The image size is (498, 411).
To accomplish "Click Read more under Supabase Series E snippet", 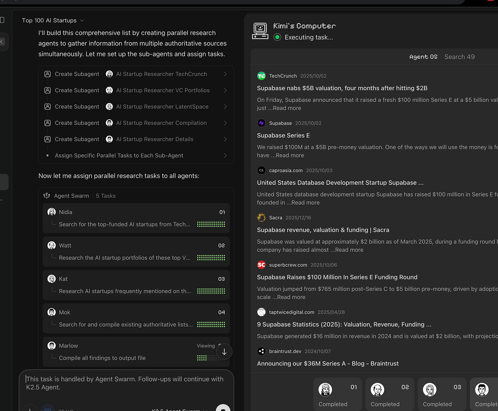I will [290, 155].
